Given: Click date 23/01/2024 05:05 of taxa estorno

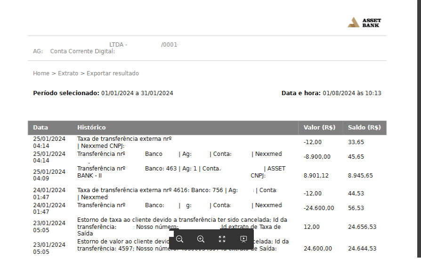Looking at the screenshot, I should (49, 227).
